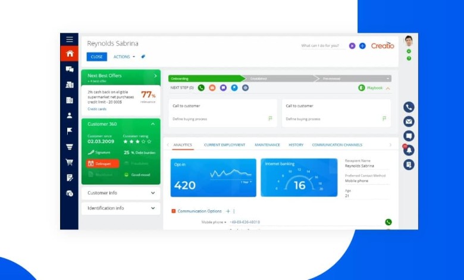This screenshot has width=464, height=280.
Task: Open the Opt-in 420 analytics card
Action: tap(214, 178)
